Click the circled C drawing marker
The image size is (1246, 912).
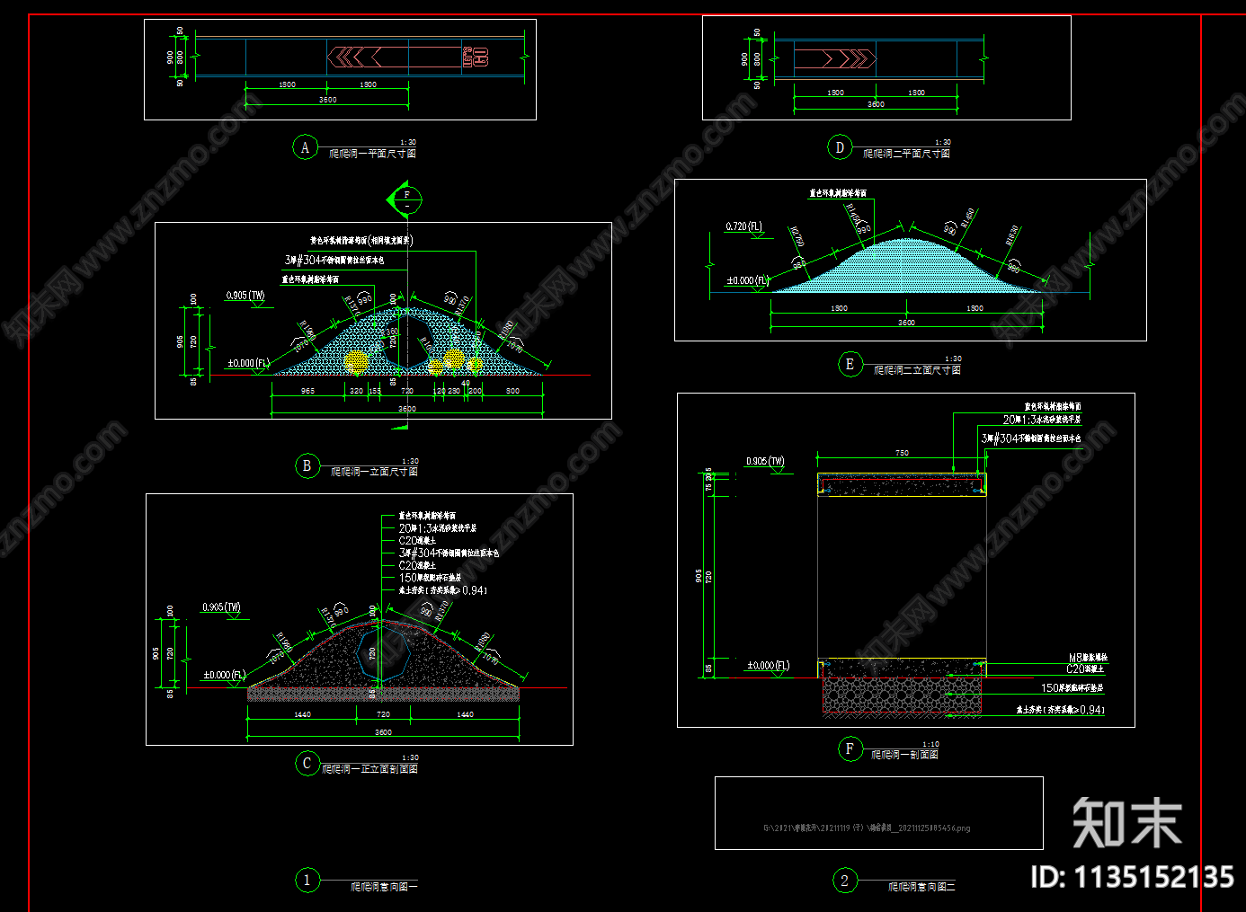(x=307, y=763)
